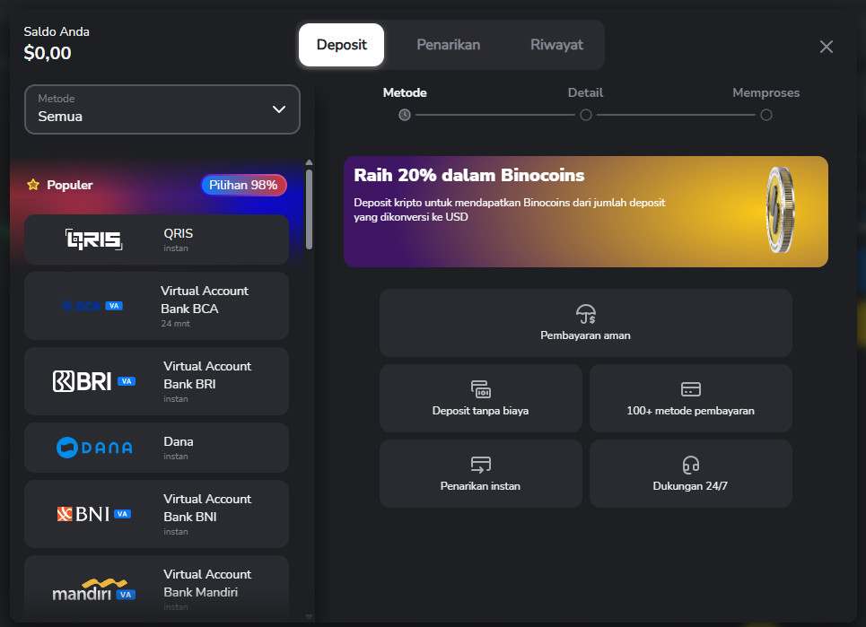Choose the DANA wallet logo
866x627 pixels.
point(93,448)
